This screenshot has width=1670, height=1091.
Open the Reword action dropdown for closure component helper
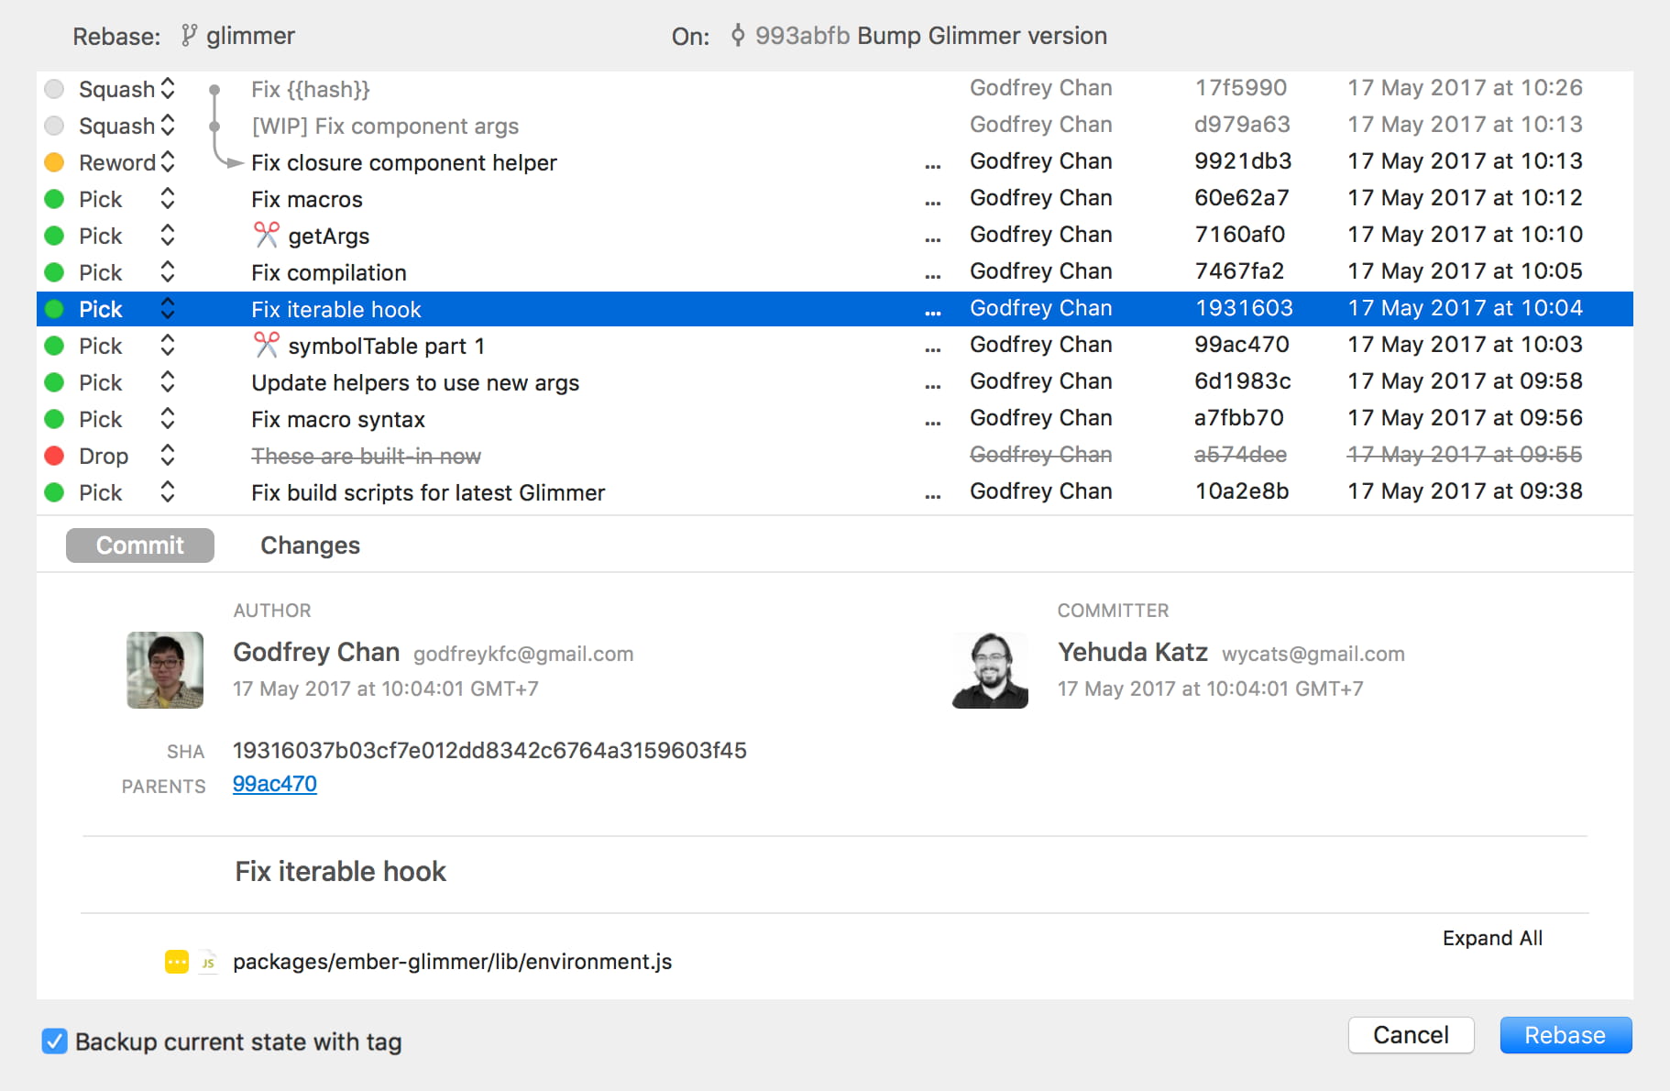click(168, 161)
